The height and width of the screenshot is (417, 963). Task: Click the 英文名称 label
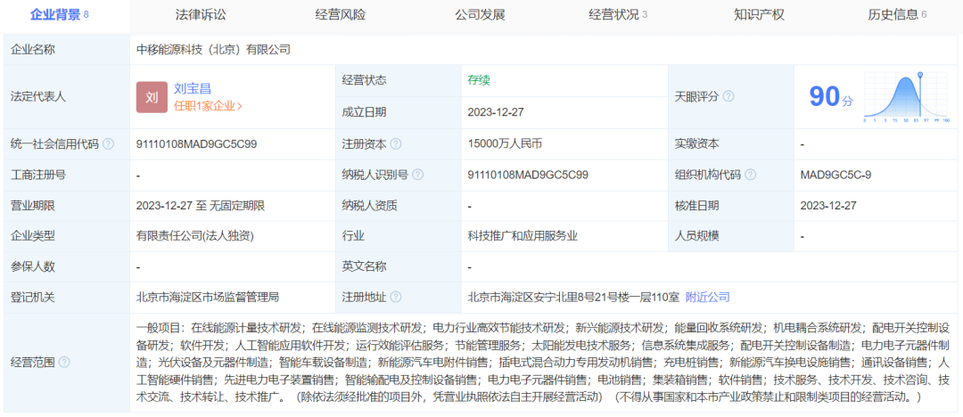(x=364, y=266)
